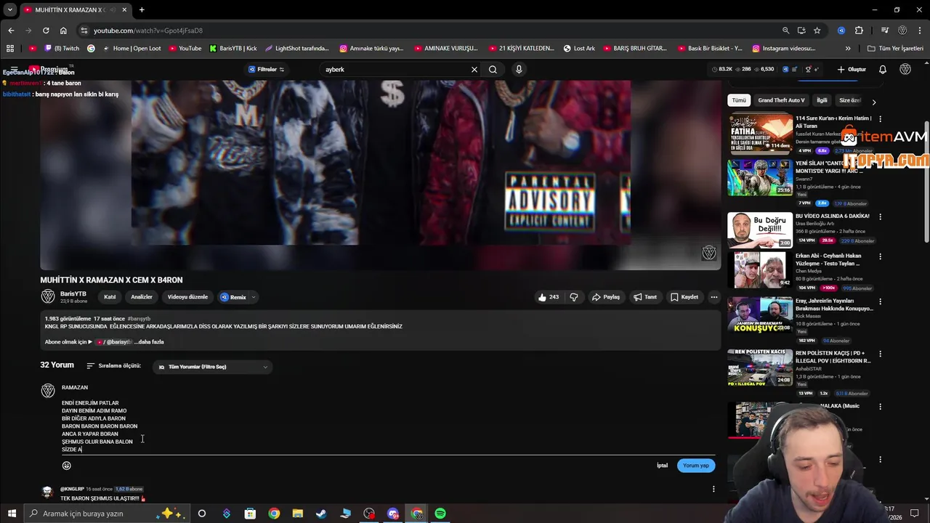Open options for 'Erkan Abi - Ceyhanlı Hakan' video
This screenshot has height=523, width=930.
pos(881,256)
